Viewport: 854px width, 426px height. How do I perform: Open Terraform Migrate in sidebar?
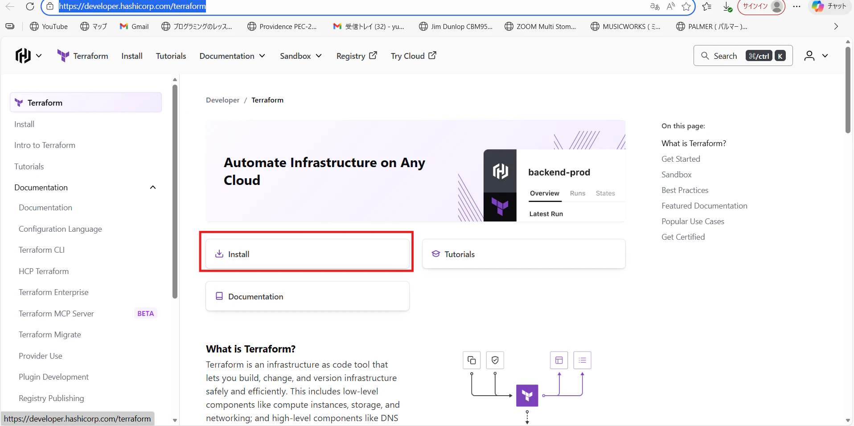click(50, 335)
